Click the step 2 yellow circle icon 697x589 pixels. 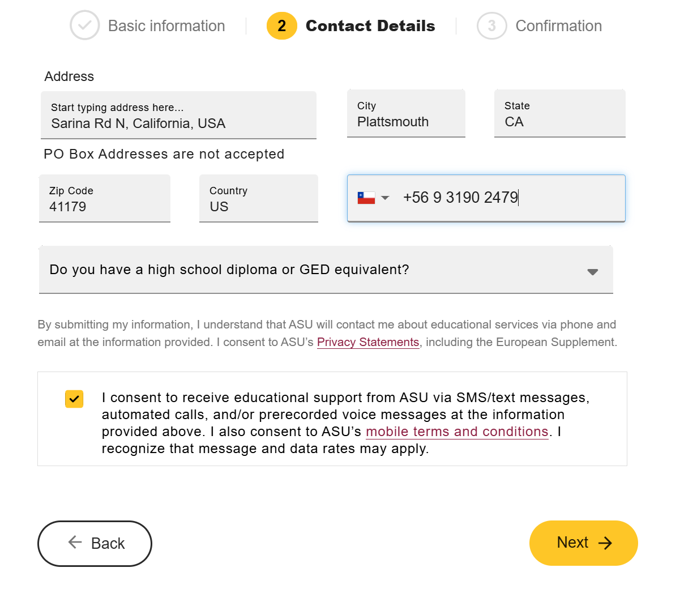pos(281,25)
